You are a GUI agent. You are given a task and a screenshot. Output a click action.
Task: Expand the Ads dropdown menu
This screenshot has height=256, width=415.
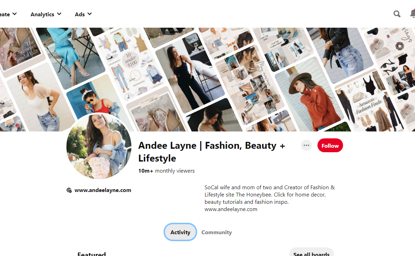[83, 14]
